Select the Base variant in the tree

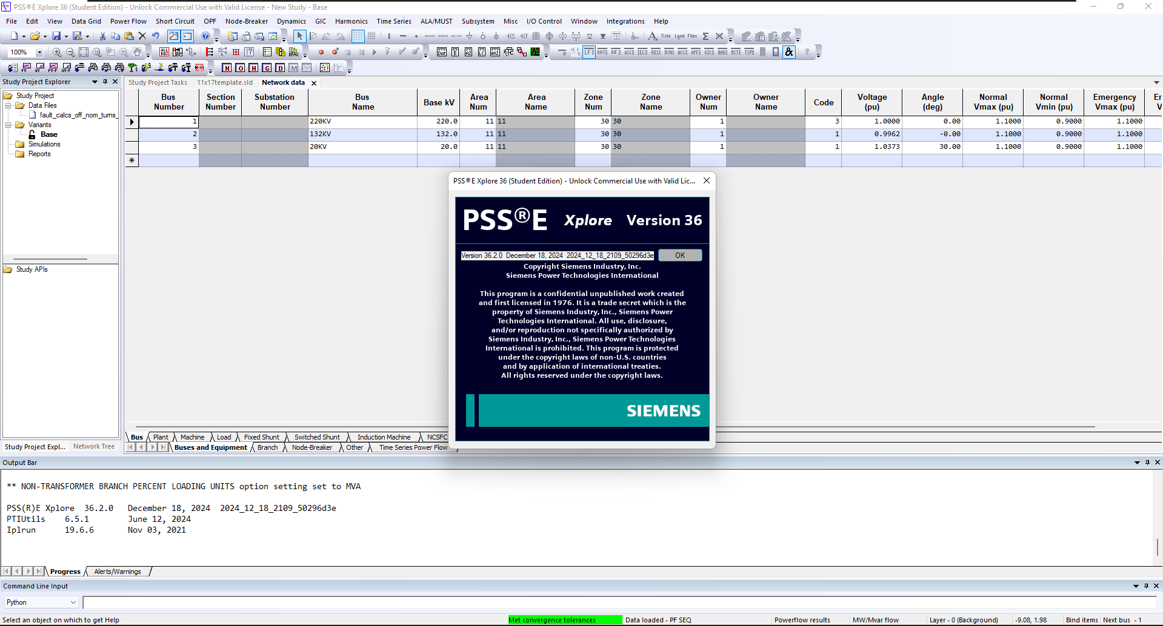pos(49,134)
